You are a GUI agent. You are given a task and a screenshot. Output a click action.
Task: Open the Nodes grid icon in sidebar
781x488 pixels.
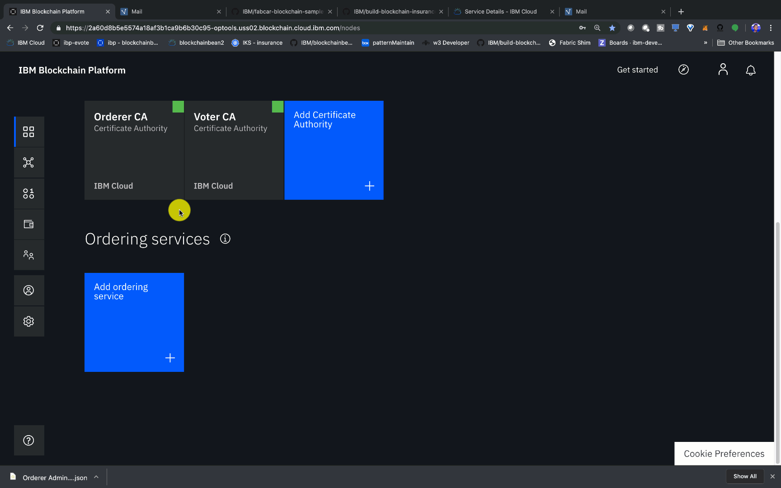[x=28, y=131]
